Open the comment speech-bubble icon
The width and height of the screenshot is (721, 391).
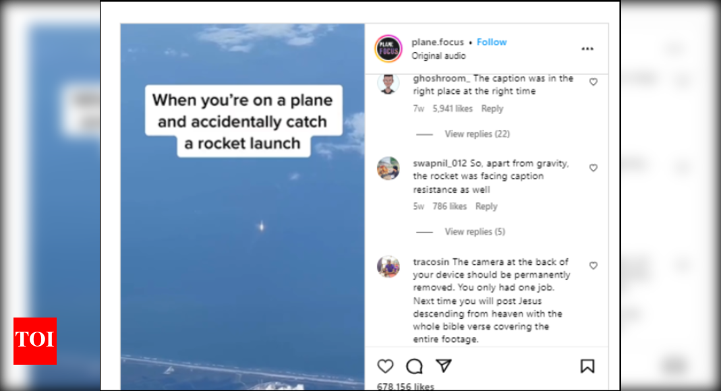pos(414,366)
